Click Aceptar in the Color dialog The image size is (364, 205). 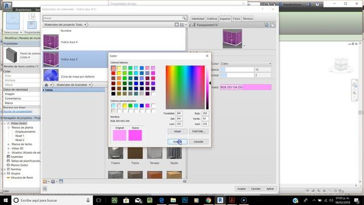click(177, 142)
